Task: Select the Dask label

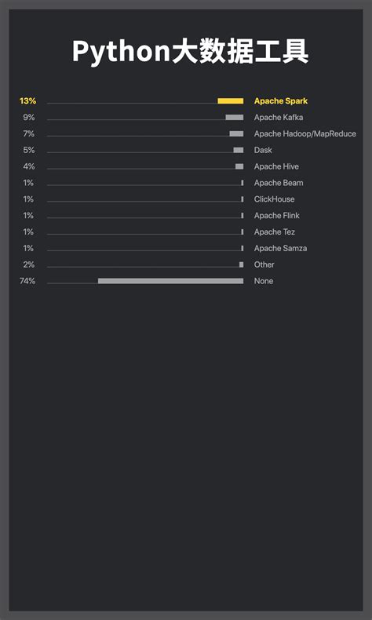Action: (263, 150)
